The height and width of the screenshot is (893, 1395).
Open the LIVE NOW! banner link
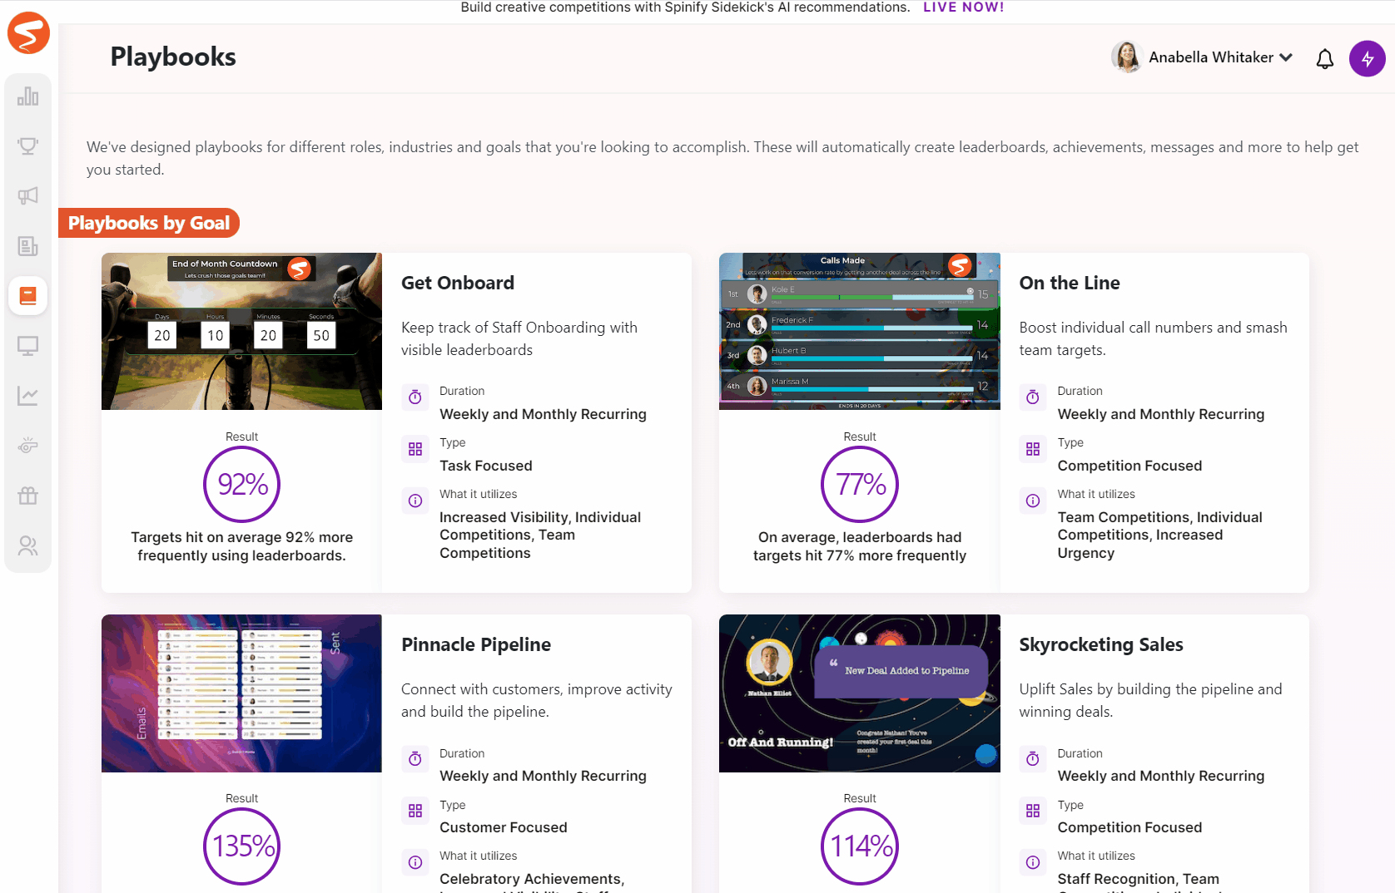[963, 7]
